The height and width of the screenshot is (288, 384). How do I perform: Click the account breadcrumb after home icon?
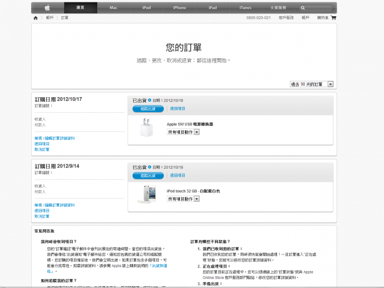click(50, 17)
